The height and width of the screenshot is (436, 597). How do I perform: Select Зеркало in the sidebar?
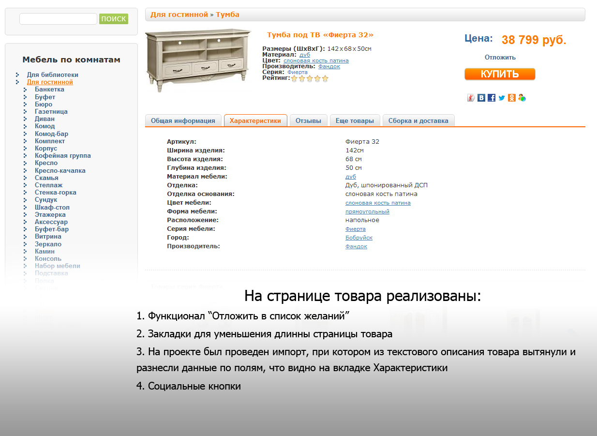(48, 244)
